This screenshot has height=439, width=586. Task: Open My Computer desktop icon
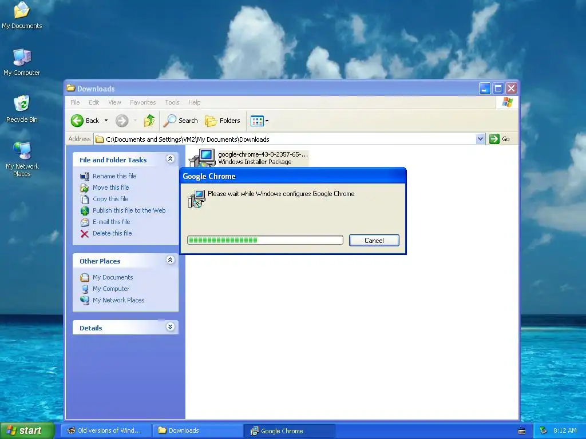tap(22, 62)
